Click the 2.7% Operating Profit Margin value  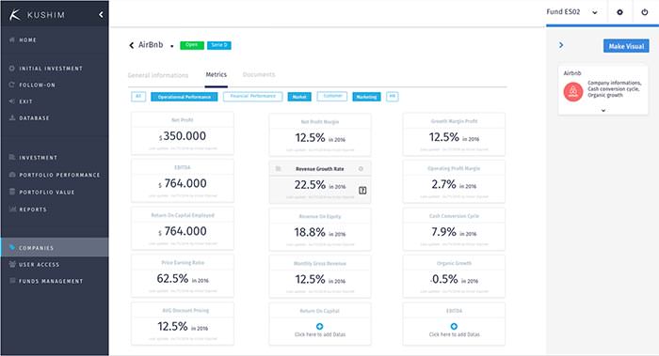pyautogui.click(x=443, y=184)
